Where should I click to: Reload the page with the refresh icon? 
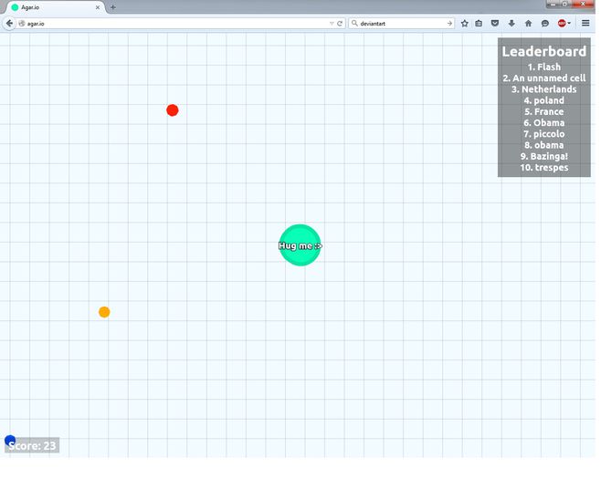tap(340, 23)
